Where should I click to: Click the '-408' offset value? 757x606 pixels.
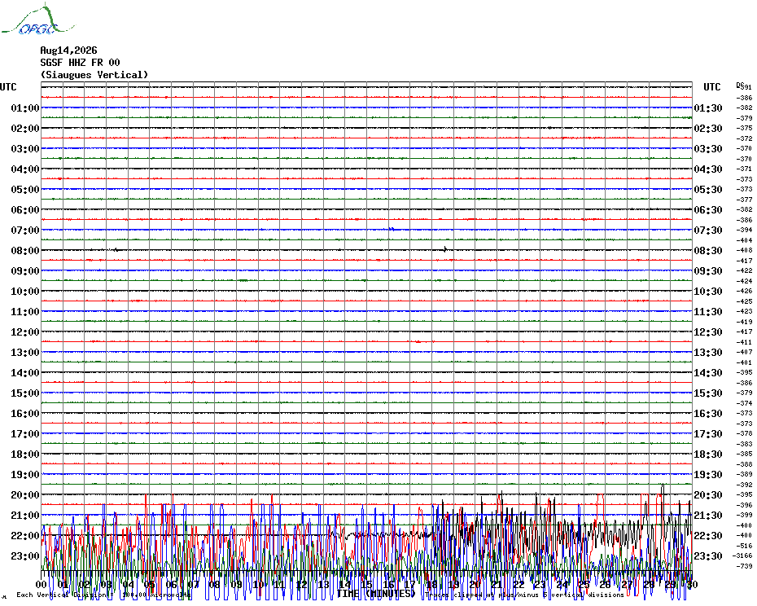click(745, 250)
